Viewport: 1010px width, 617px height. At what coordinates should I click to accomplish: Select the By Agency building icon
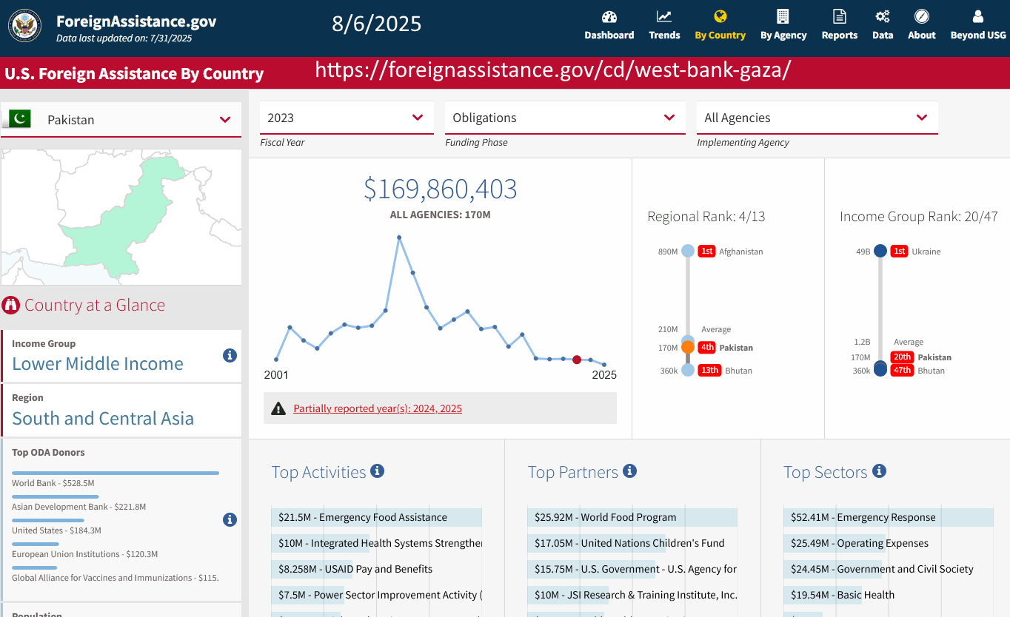coord(783,17)
